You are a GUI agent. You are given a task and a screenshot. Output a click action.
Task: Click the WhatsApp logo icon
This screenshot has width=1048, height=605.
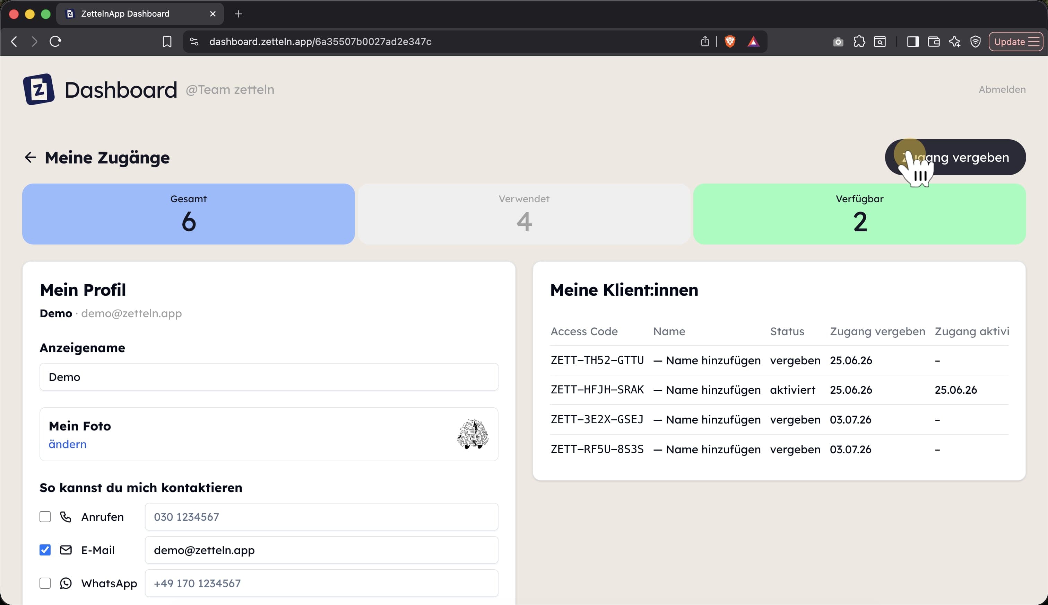click(66, 583)
